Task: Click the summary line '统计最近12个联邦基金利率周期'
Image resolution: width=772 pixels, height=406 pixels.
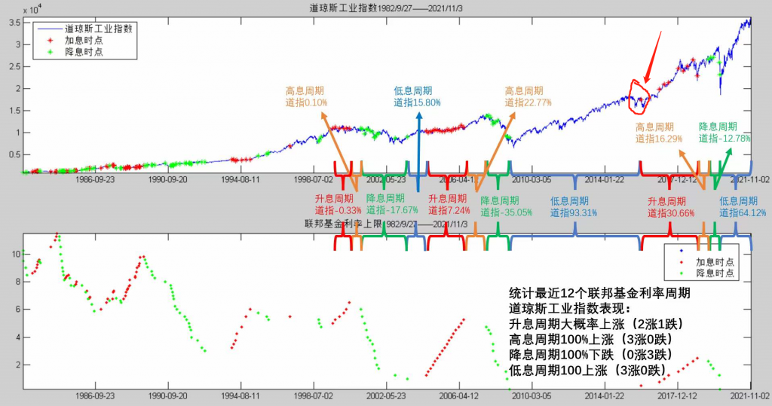Action: click(x=599, y=293)
